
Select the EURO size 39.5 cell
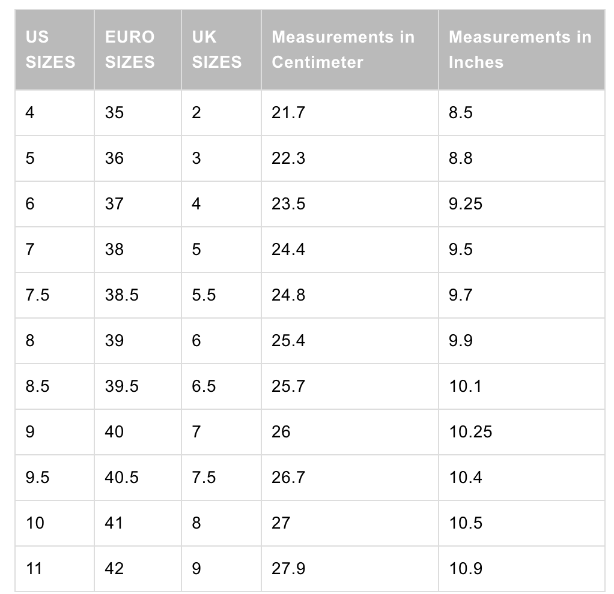coord(122,386)
